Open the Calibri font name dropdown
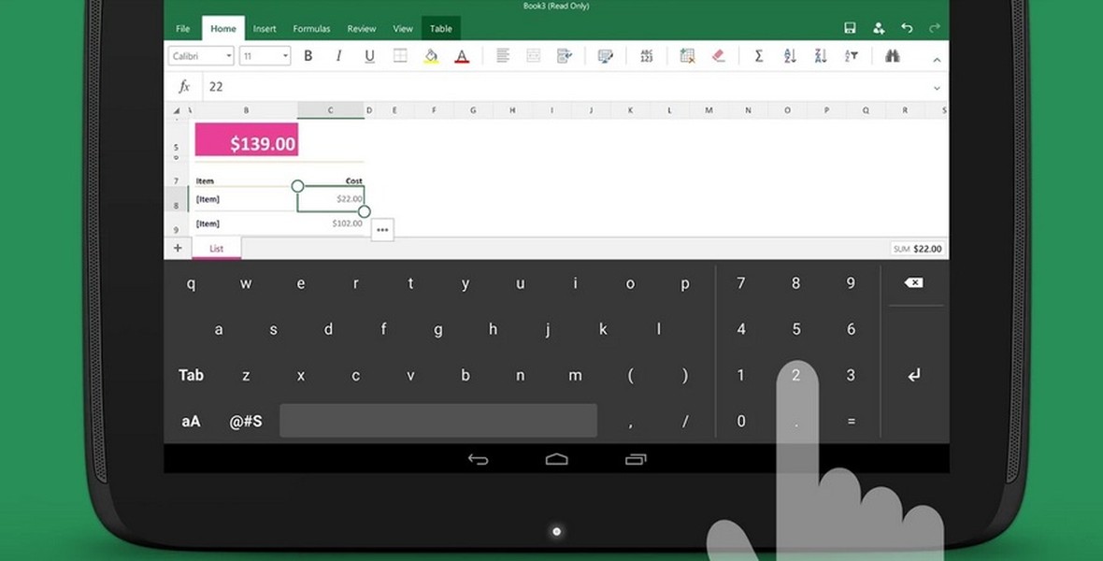The width and height of the screenshot is (1103, 561). pyautogui.click(x=201, y=56)
